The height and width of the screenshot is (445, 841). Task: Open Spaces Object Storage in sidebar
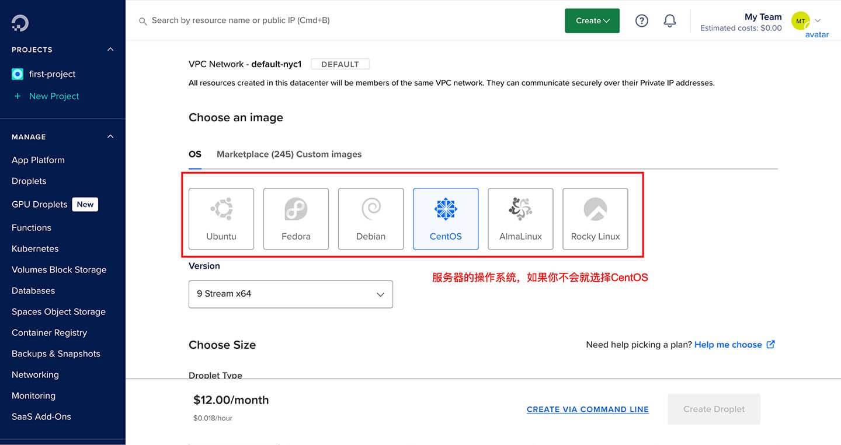58,311
